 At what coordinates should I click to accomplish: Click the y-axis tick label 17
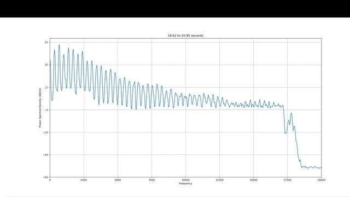(x=46, y=88)
